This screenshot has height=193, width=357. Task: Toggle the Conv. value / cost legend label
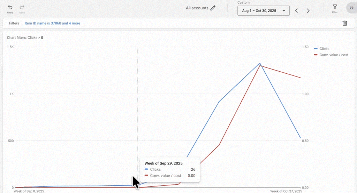coord(334,55)
